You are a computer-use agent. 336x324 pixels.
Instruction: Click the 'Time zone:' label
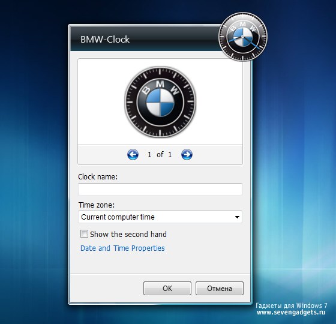(x=97, y=205)
